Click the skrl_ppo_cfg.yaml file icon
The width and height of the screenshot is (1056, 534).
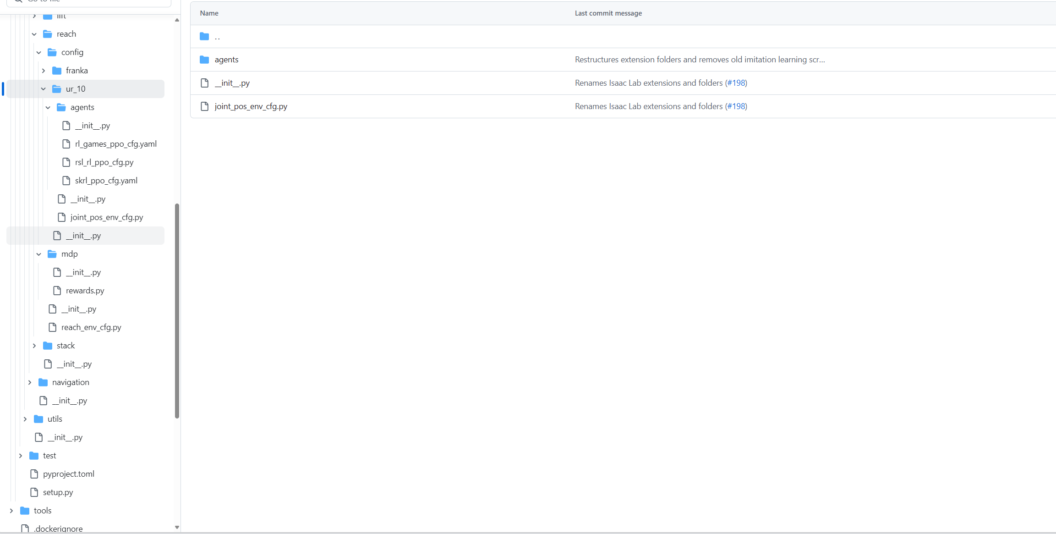pos(66,181)
